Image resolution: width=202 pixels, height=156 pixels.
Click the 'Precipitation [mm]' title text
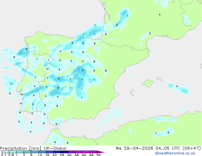click(x=21, y=148)
